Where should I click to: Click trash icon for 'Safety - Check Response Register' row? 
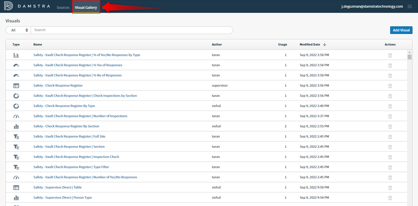tap(390, 85)
